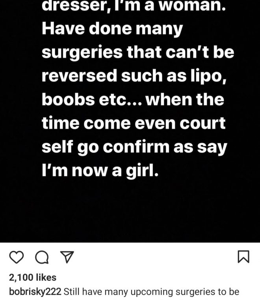The image size is (260, 300).
Task: Click the line "Have done many"
Action: point(112,29)
